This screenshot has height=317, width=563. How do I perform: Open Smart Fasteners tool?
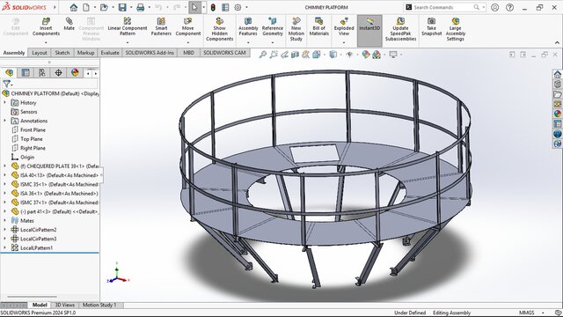(161, 27)
